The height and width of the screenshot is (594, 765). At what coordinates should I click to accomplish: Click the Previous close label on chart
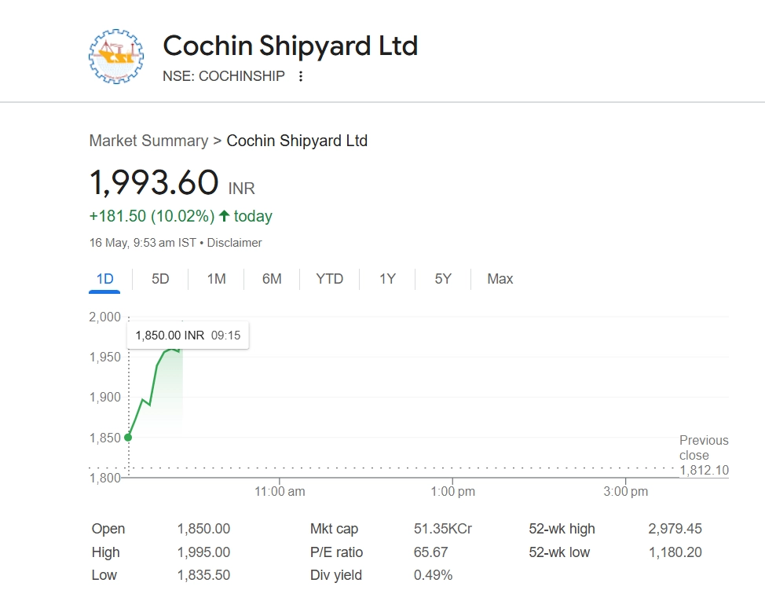(704, 448)
